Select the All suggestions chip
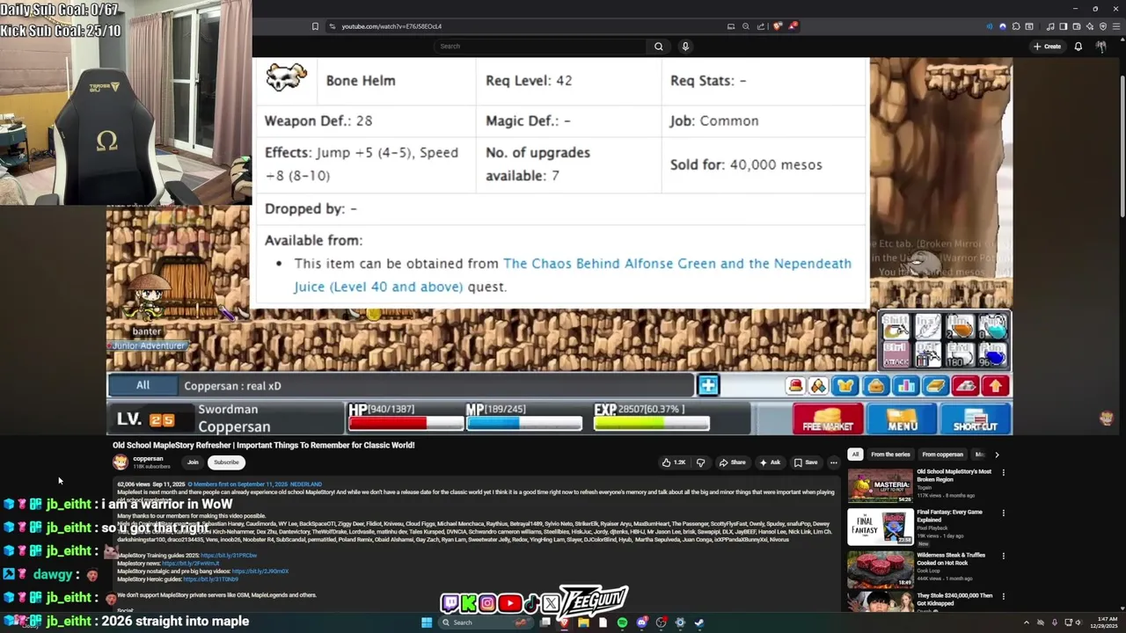 855,455
